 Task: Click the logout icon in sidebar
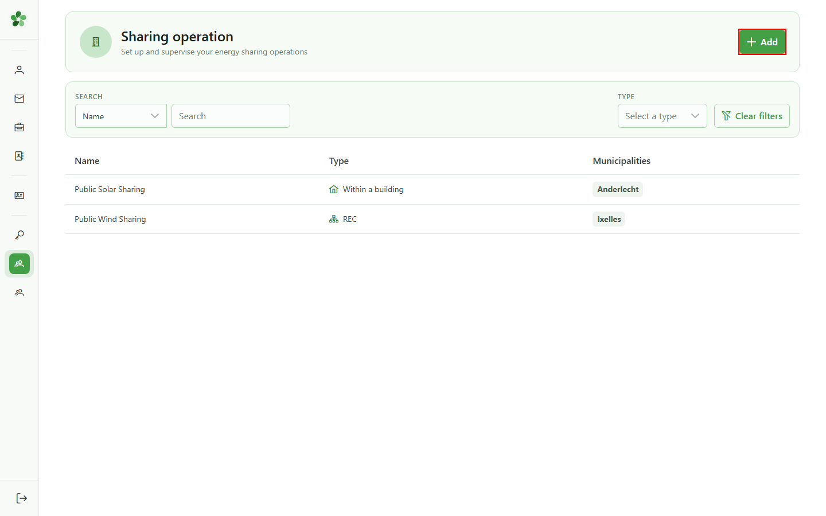(22, 498)
